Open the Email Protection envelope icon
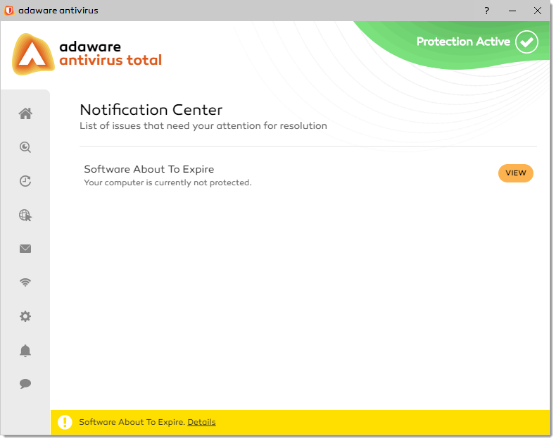 point(25,249)
